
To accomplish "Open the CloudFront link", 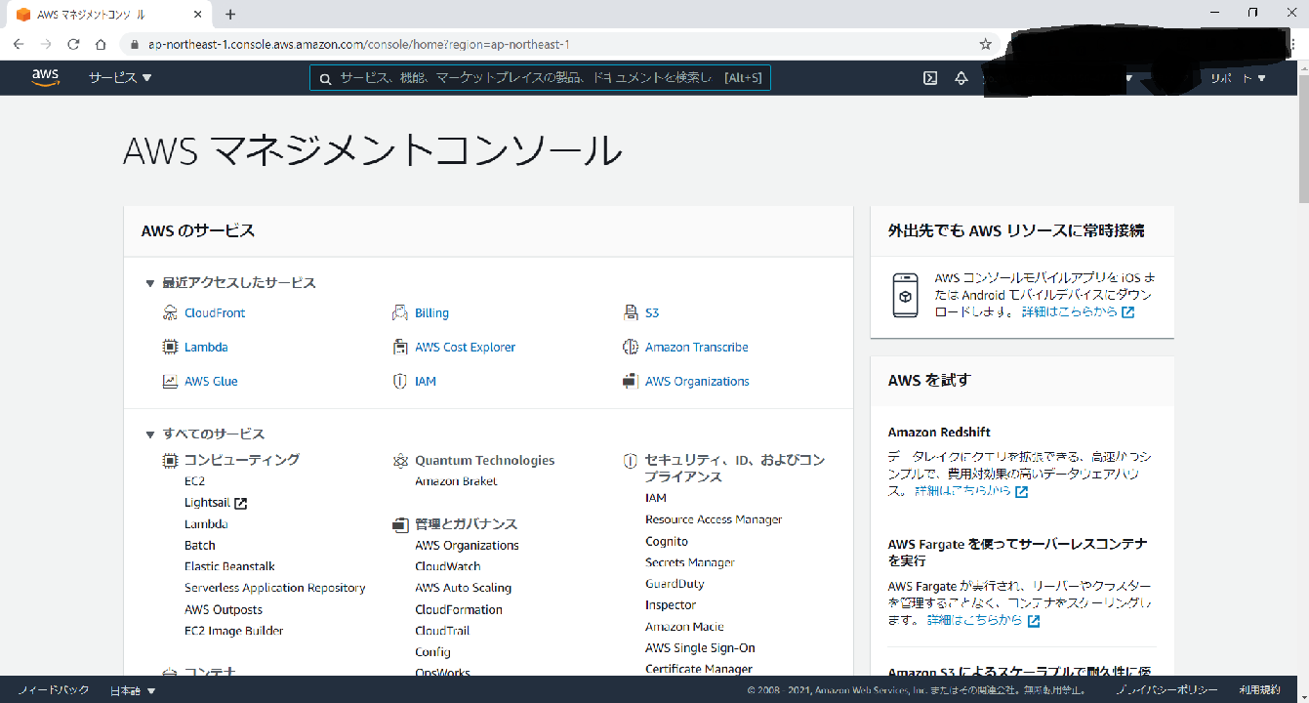I will [215, 313].
